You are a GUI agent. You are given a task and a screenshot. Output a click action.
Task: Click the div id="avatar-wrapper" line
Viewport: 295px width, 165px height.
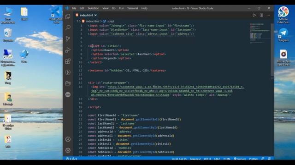coord(108,82)
